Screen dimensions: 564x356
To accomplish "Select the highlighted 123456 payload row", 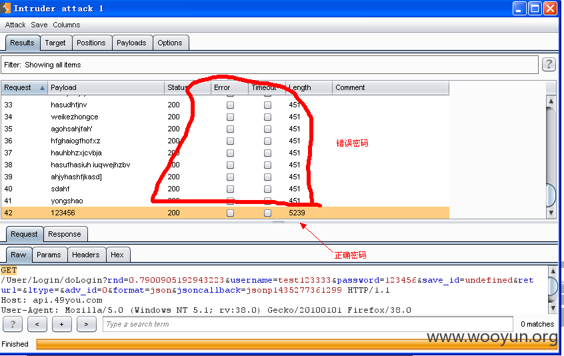I will tap(225, 213).
